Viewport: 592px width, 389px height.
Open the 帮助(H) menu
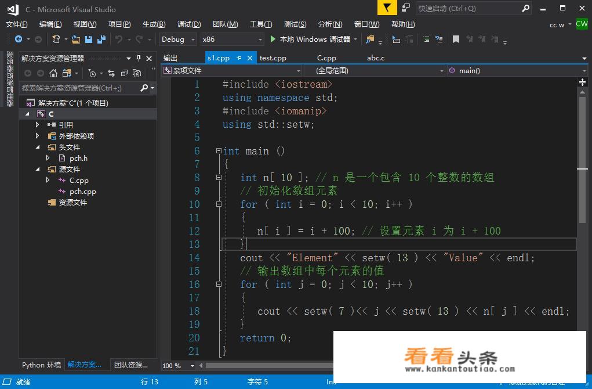point(403,24)
